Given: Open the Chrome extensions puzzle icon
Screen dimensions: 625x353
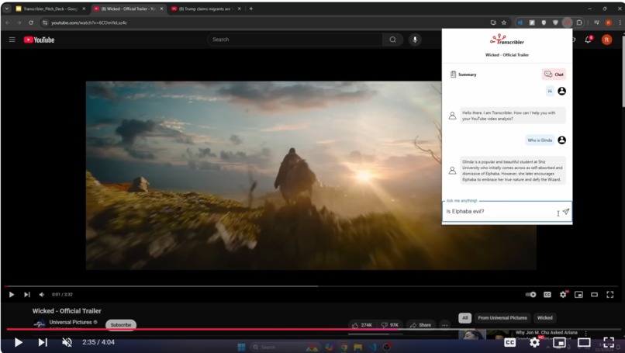Looking at the screenshot, I should tap(579, 22).
